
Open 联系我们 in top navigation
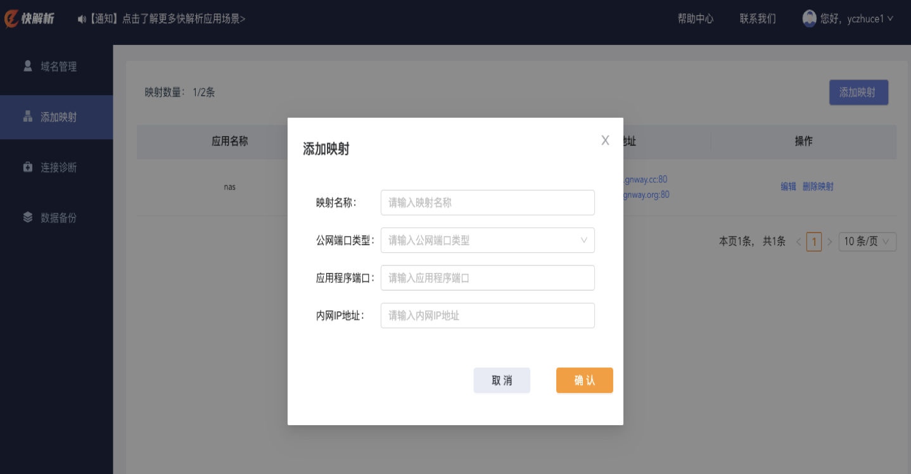click(757, 19)
